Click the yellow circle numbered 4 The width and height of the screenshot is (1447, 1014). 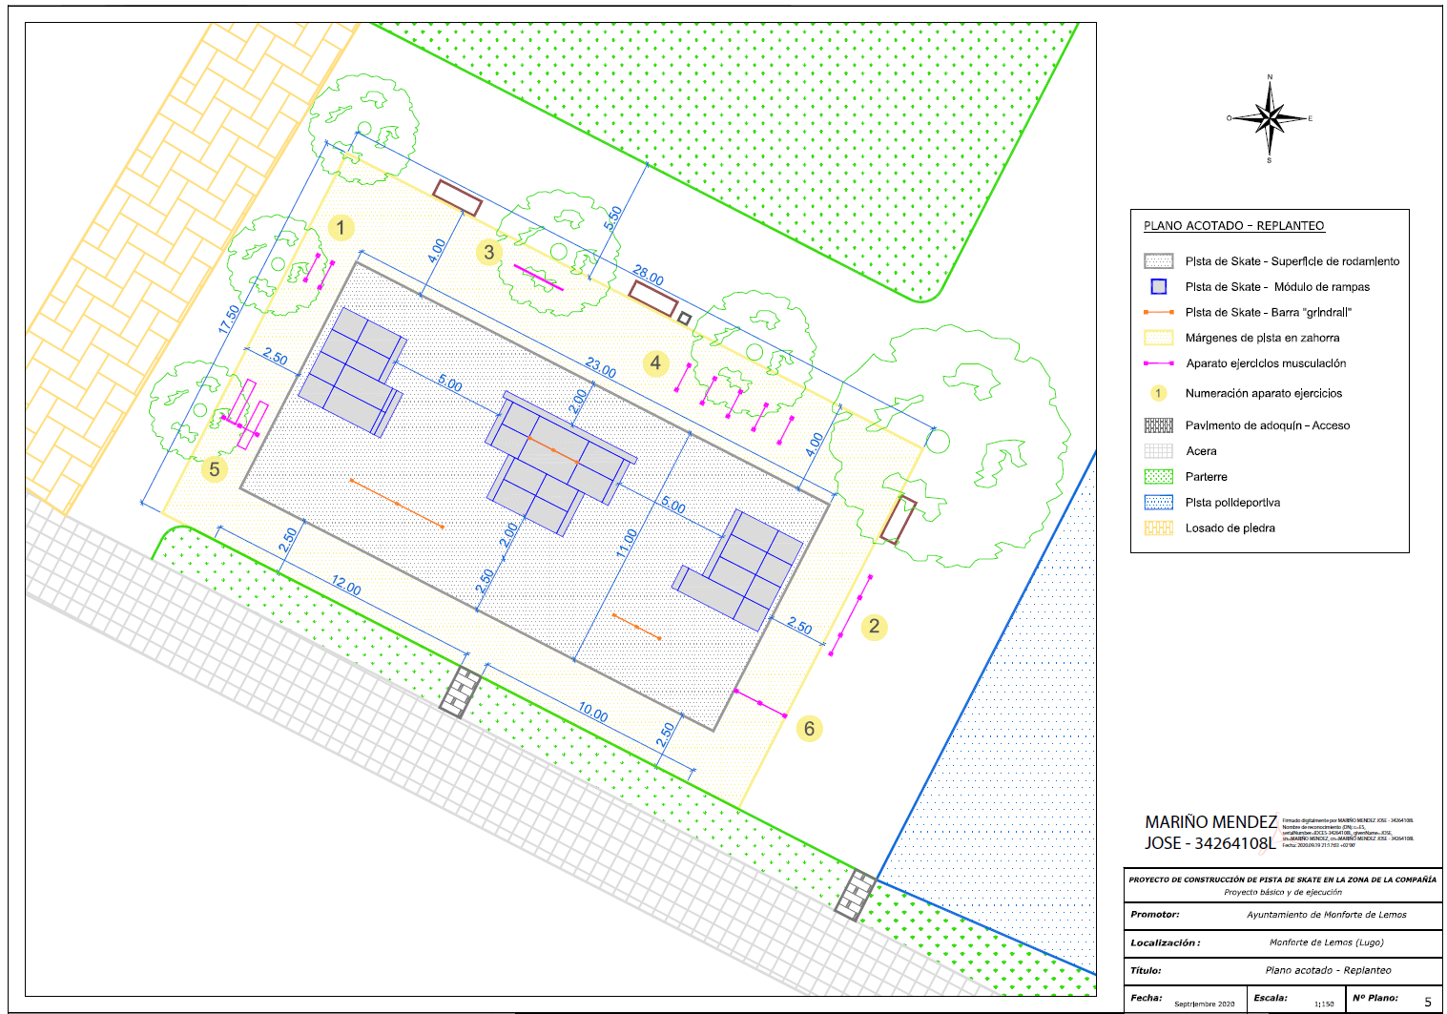[655, 363]
